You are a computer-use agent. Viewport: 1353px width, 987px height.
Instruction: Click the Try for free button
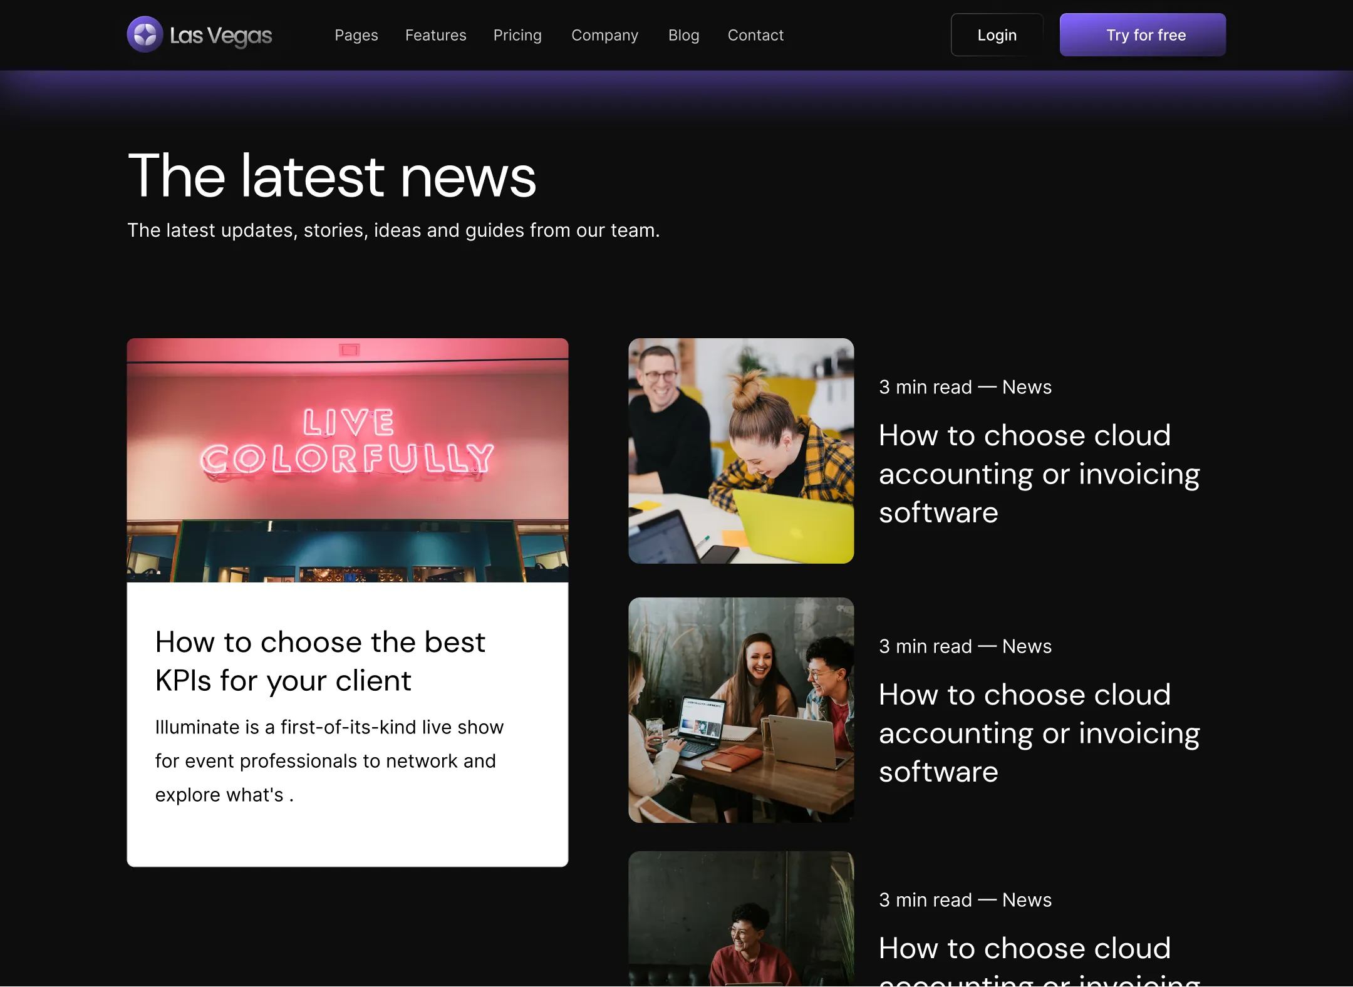[1143, 35]
